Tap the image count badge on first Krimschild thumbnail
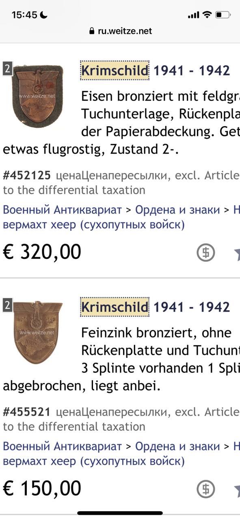Viewport: 240px width, 521px height. pos(7,69)
